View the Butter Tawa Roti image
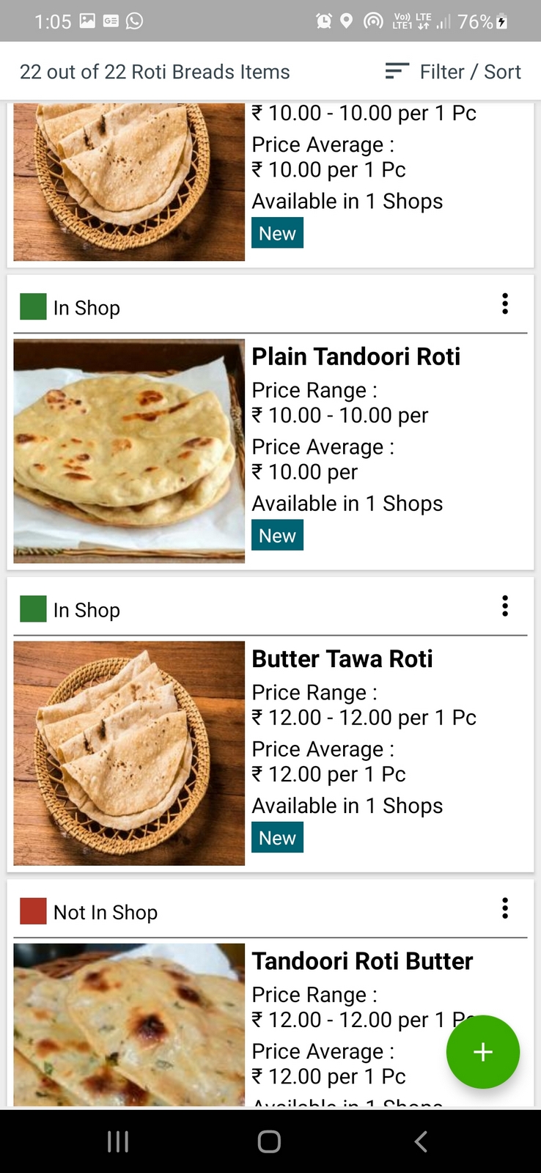Image resolution: width=541 pixels, height=1173 pixels. coord(129,753)
